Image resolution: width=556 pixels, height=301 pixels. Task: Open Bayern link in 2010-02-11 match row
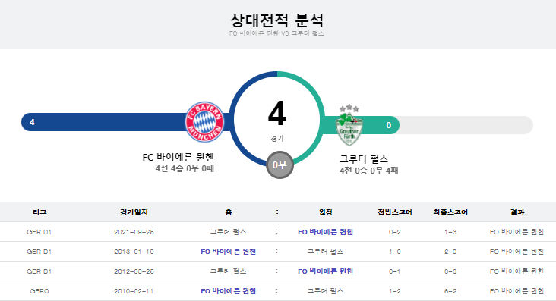(229, 291)
